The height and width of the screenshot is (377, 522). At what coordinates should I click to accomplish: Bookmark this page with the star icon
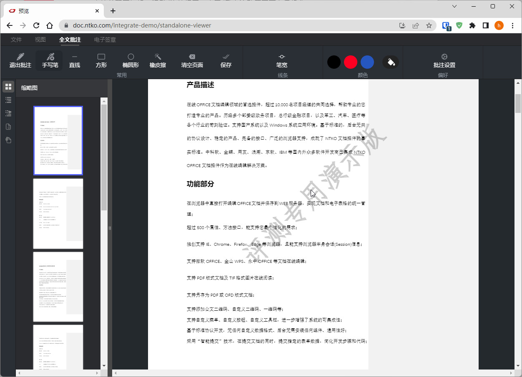429,25
